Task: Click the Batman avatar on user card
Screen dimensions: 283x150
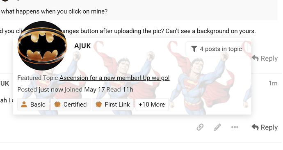Action: coord(42,46)
